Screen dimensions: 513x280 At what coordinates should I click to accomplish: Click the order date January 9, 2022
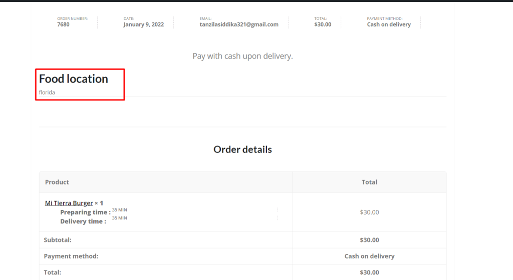(144, 24)
